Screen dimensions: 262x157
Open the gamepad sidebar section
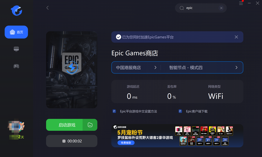click(16, 66)
